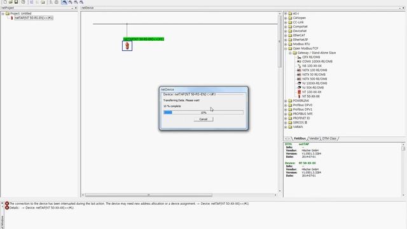Collapse the Open Modbus/TCP folder

click(x=286, y=48)
